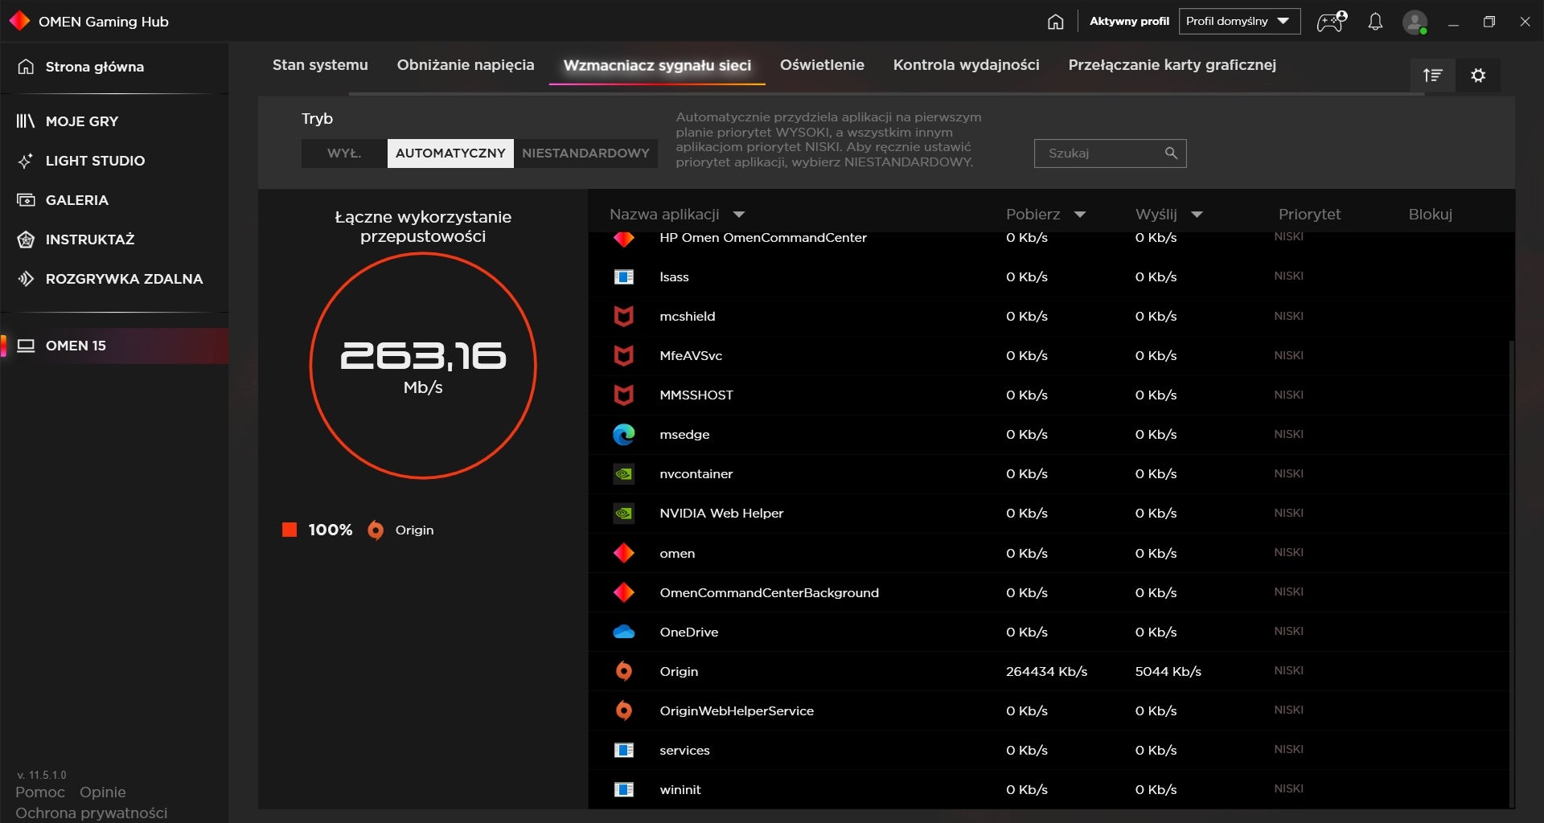Image resolution: width=1544 pixels, height=823 pixels.
Task: Select AUTOMATYCZNY mode
Action: (450, 154)
